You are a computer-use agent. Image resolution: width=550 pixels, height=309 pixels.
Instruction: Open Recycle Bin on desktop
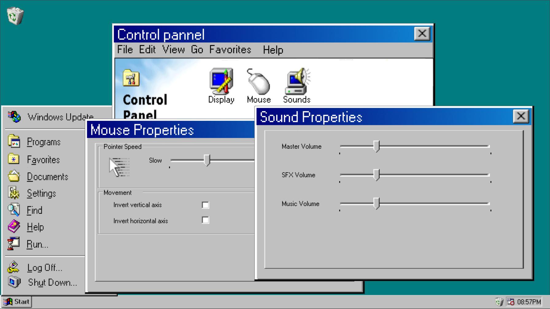pyautogui.click(x=15, y=16)
